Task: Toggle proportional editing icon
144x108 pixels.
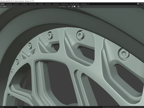Action: [79, 7]
